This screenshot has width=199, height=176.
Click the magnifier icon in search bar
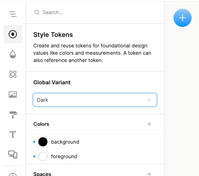coord(37,12)
